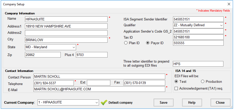Choose Test for EDI files
Viewport: 234px width, 110px height.
[x=176, y=81]
